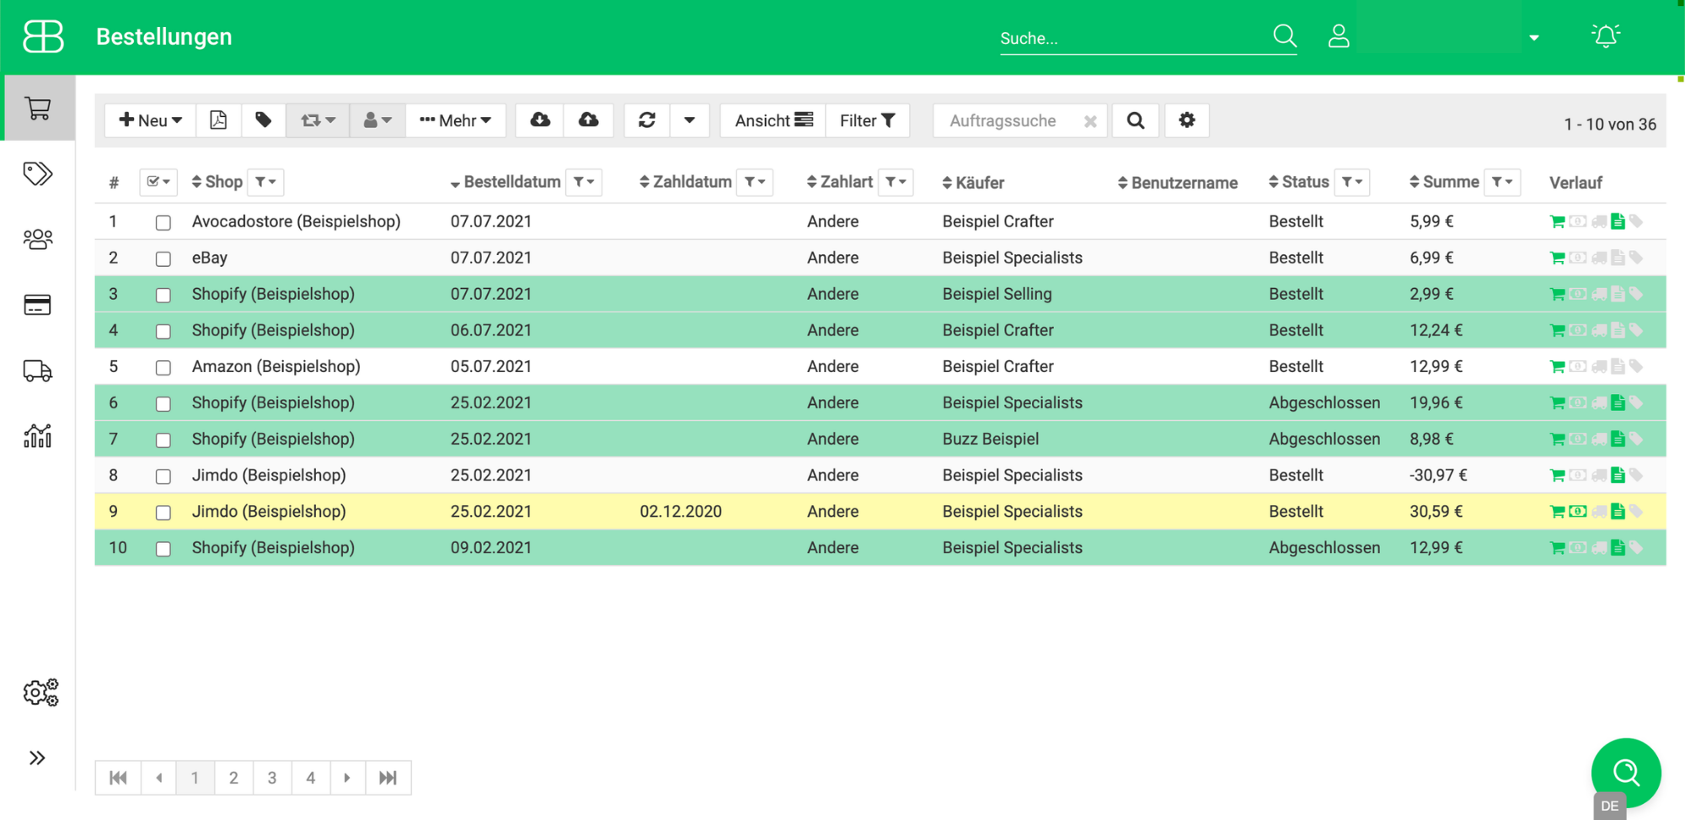Viewport: 1685px width, 820px height.
Task: Open the user assignment dropdown in toolbar
Action: 377,120
